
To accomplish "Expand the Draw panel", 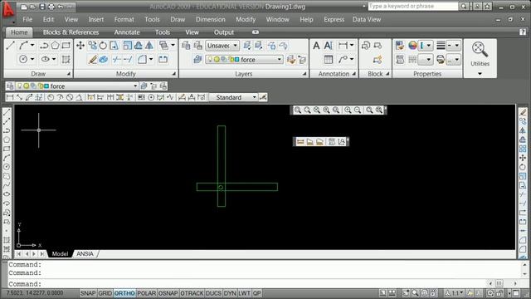I will [x=69, y=74].
